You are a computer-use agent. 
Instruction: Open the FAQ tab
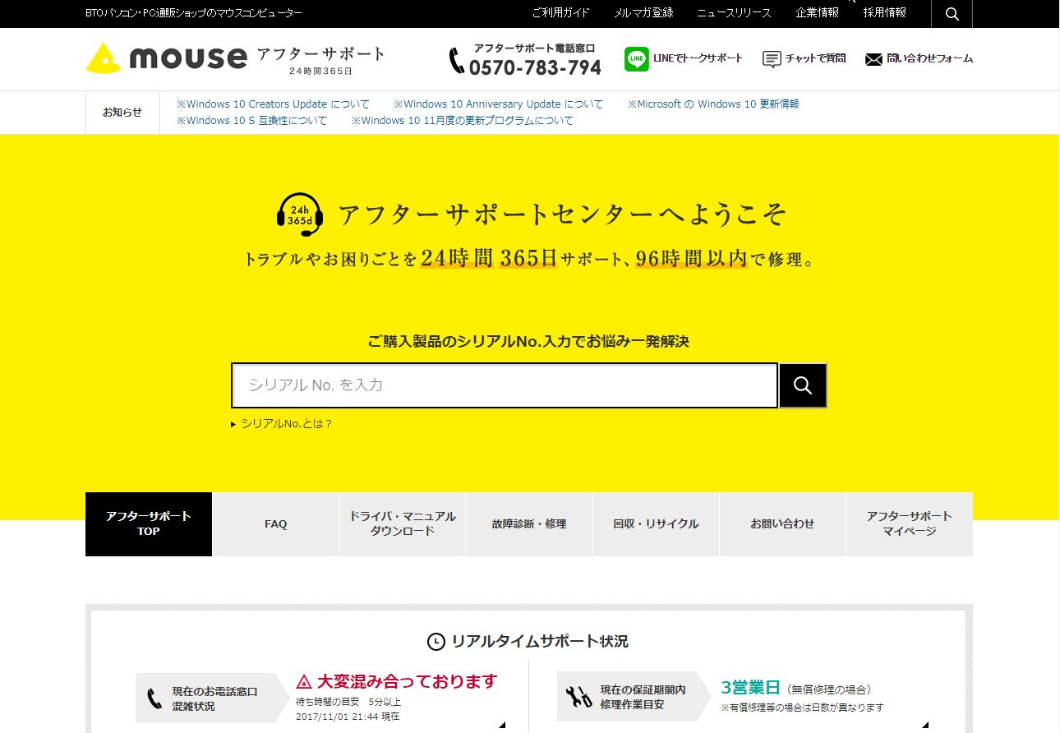point(276,523)
